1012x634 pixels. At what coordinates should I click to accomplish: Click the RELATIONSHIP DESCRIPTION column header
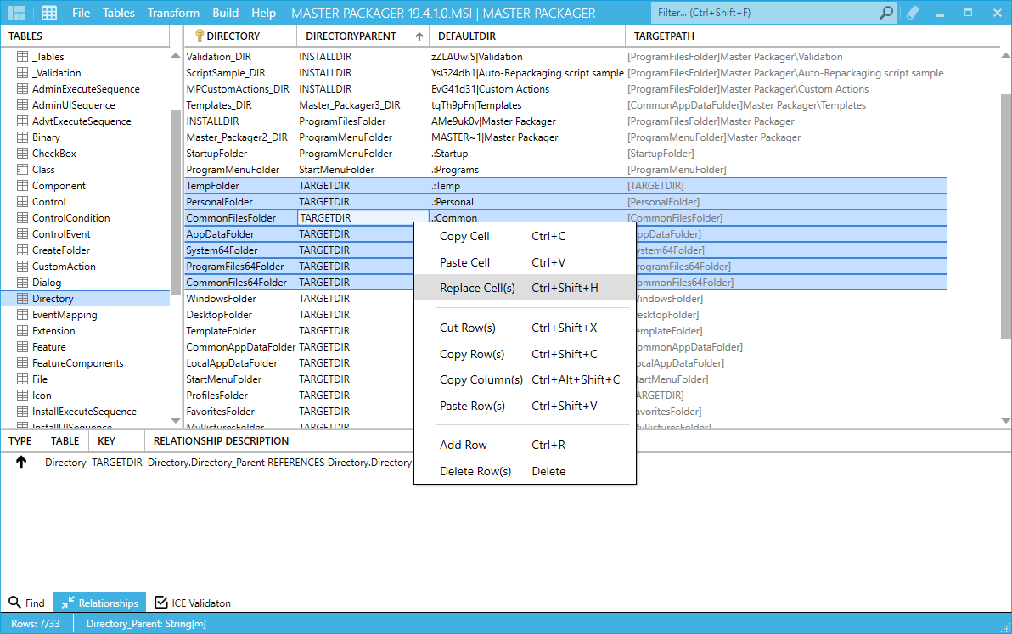(x=221, y=441)
